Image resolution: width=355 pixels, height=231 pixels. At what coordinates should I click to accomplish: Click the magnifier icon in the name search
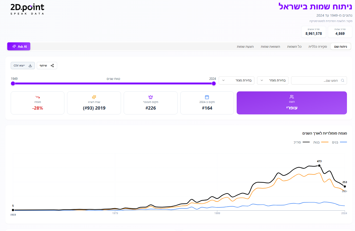tap(342, 80)
